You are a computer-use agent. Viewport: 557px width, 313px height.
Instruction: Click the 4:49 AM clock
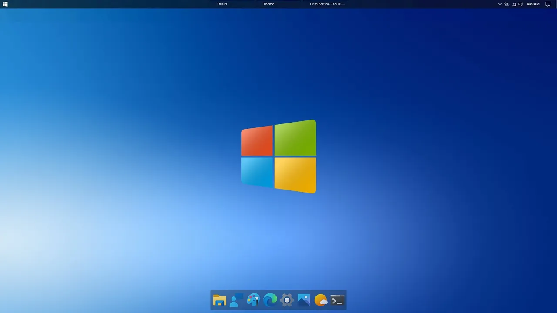[533, 4]
